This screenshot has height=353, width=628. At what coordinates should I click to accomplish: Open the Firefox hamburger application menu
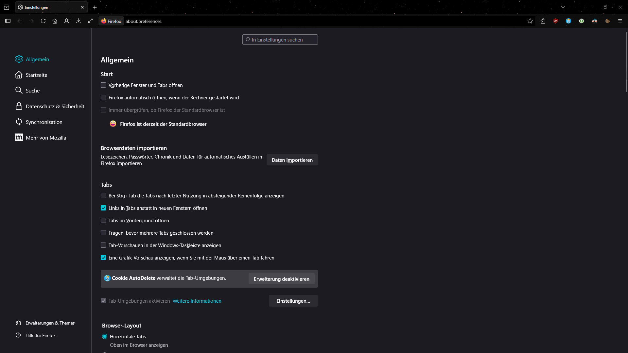[620, 21]
